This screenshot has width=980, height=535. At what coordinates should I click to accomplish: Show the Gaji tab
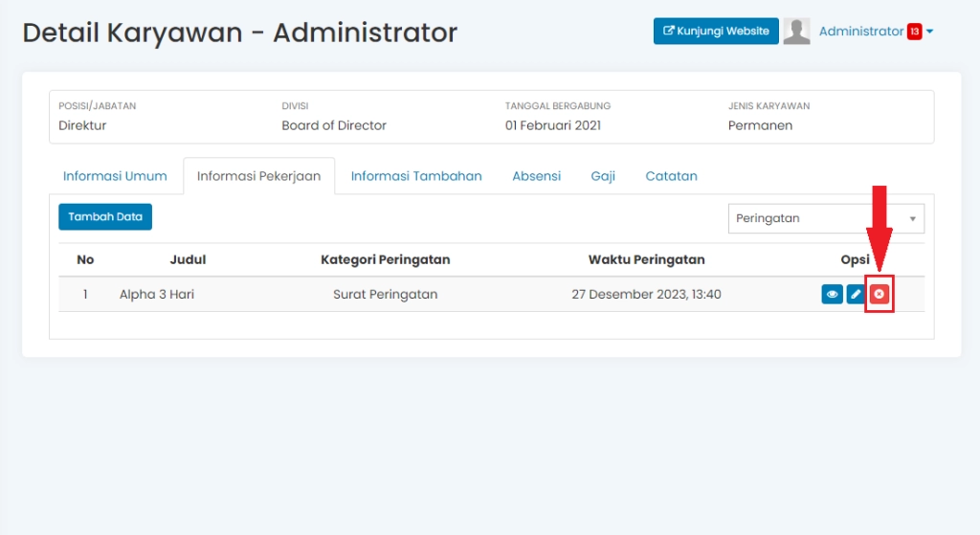pos(603,176)
